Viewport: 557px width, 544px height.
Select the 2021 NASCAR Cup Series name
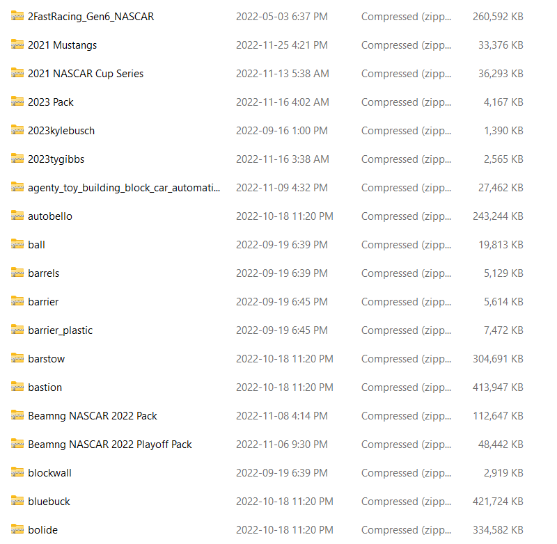point(86,74)
